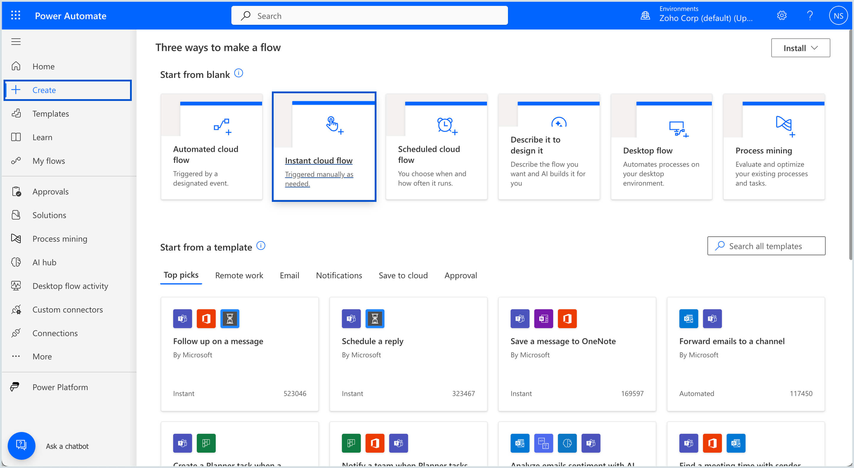Click info icon beside Start from a template
The width and height of the screenshot is (854, 468).
[x=261, y=246]
